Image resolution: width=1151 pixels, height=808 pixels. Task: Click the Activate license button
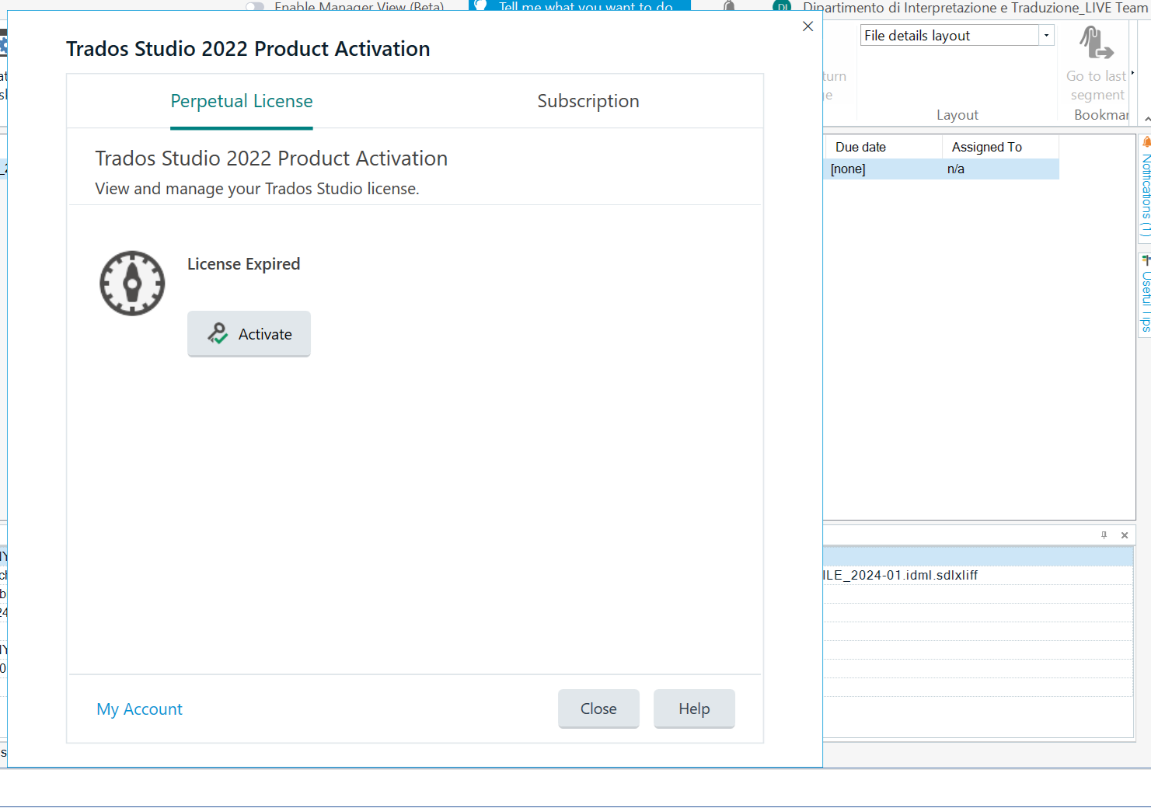point(249,334)
